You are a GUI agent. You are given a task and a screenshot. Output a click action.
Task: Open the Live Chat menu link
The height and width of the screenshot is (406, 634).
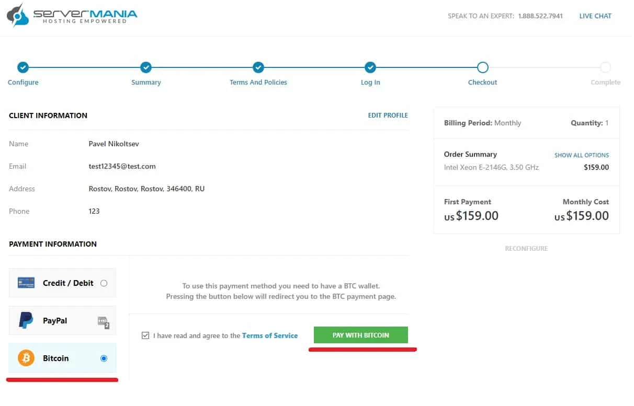[x=595, y=16]
